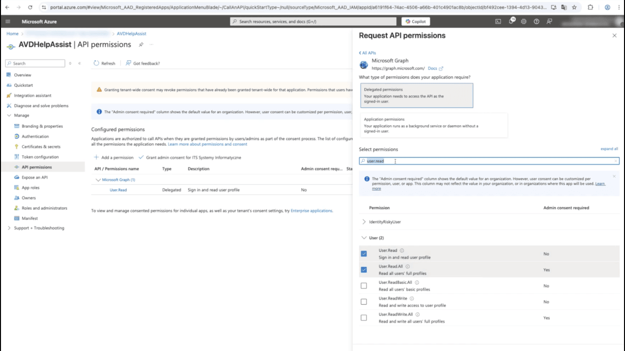Open the Learn more link in panel banner
The width and height of the screenshot is (625, 351).
[600, 184]
